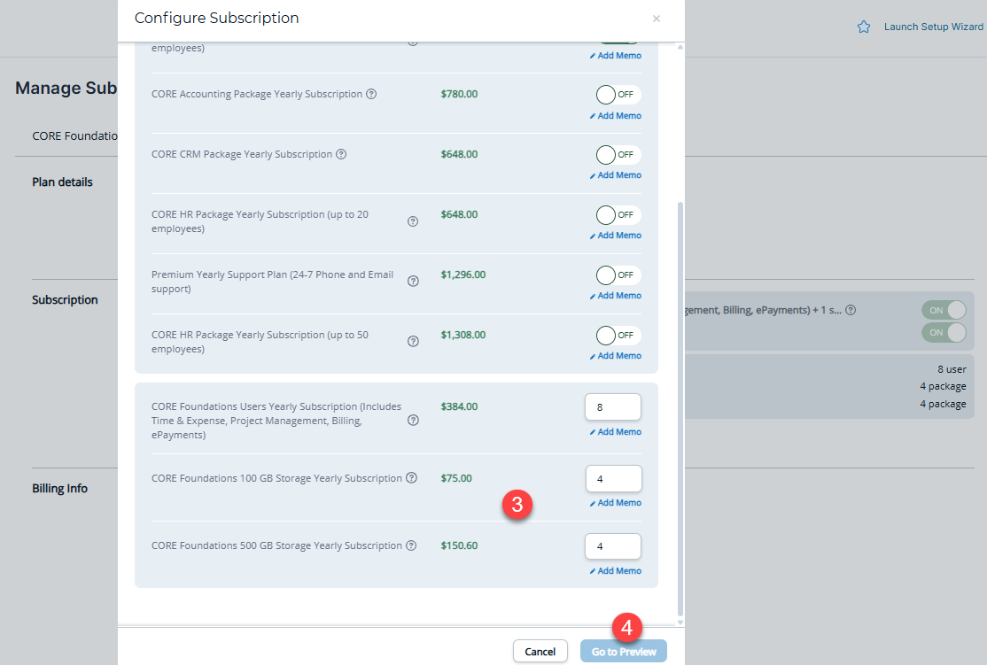Add Memo for Foundations Users Yearly Subscription

click(x=616, y=431)
